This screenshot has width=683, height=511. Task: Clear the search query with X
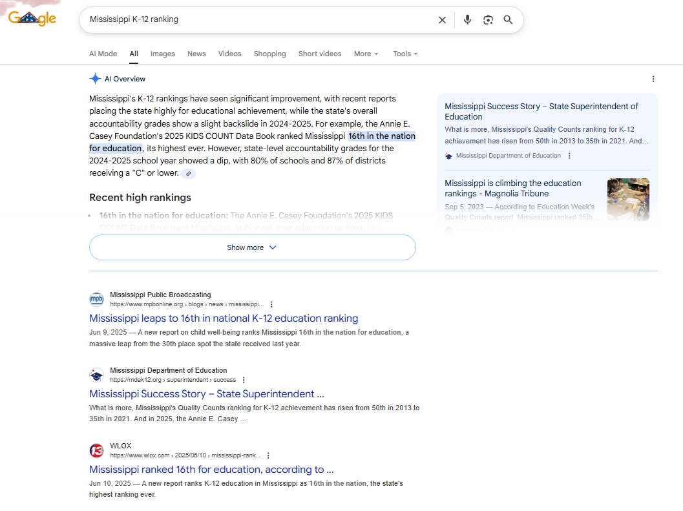(442, 19)
